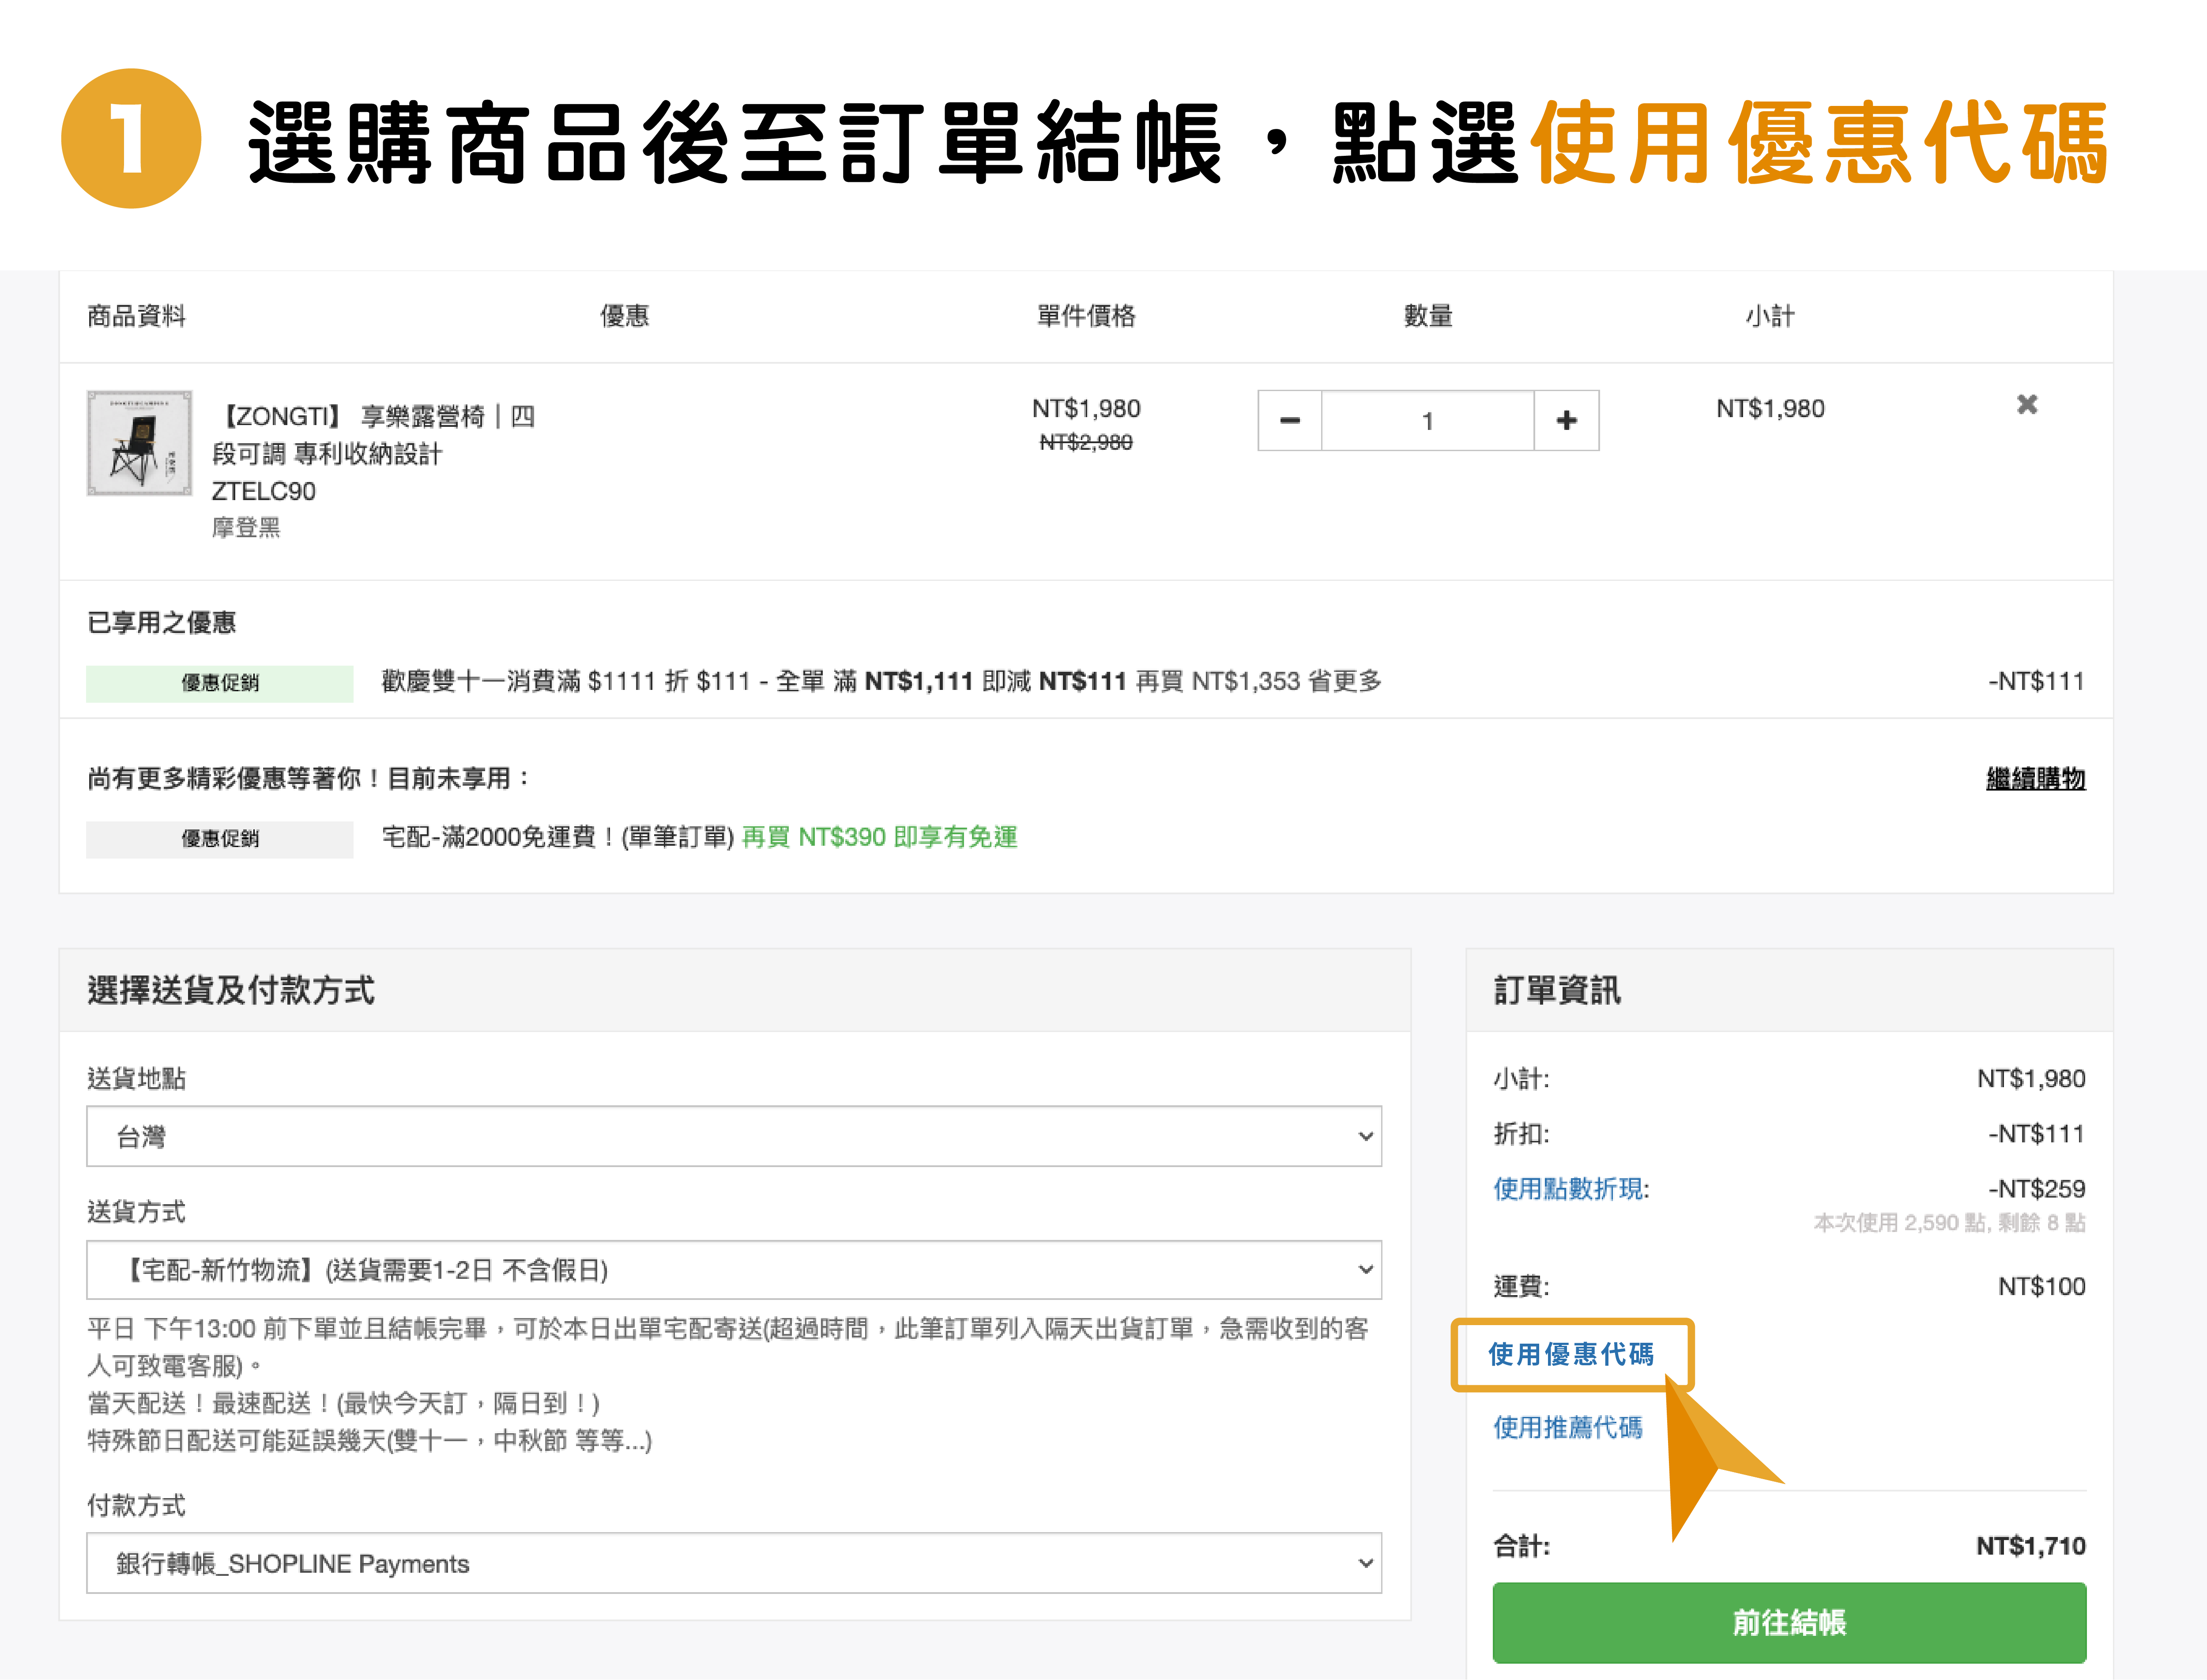Image resolution: width=2207 pixels, height=1680 pixels.
Task: Open the 送貨地點 country dropdown
Action: pos(734,1136)
